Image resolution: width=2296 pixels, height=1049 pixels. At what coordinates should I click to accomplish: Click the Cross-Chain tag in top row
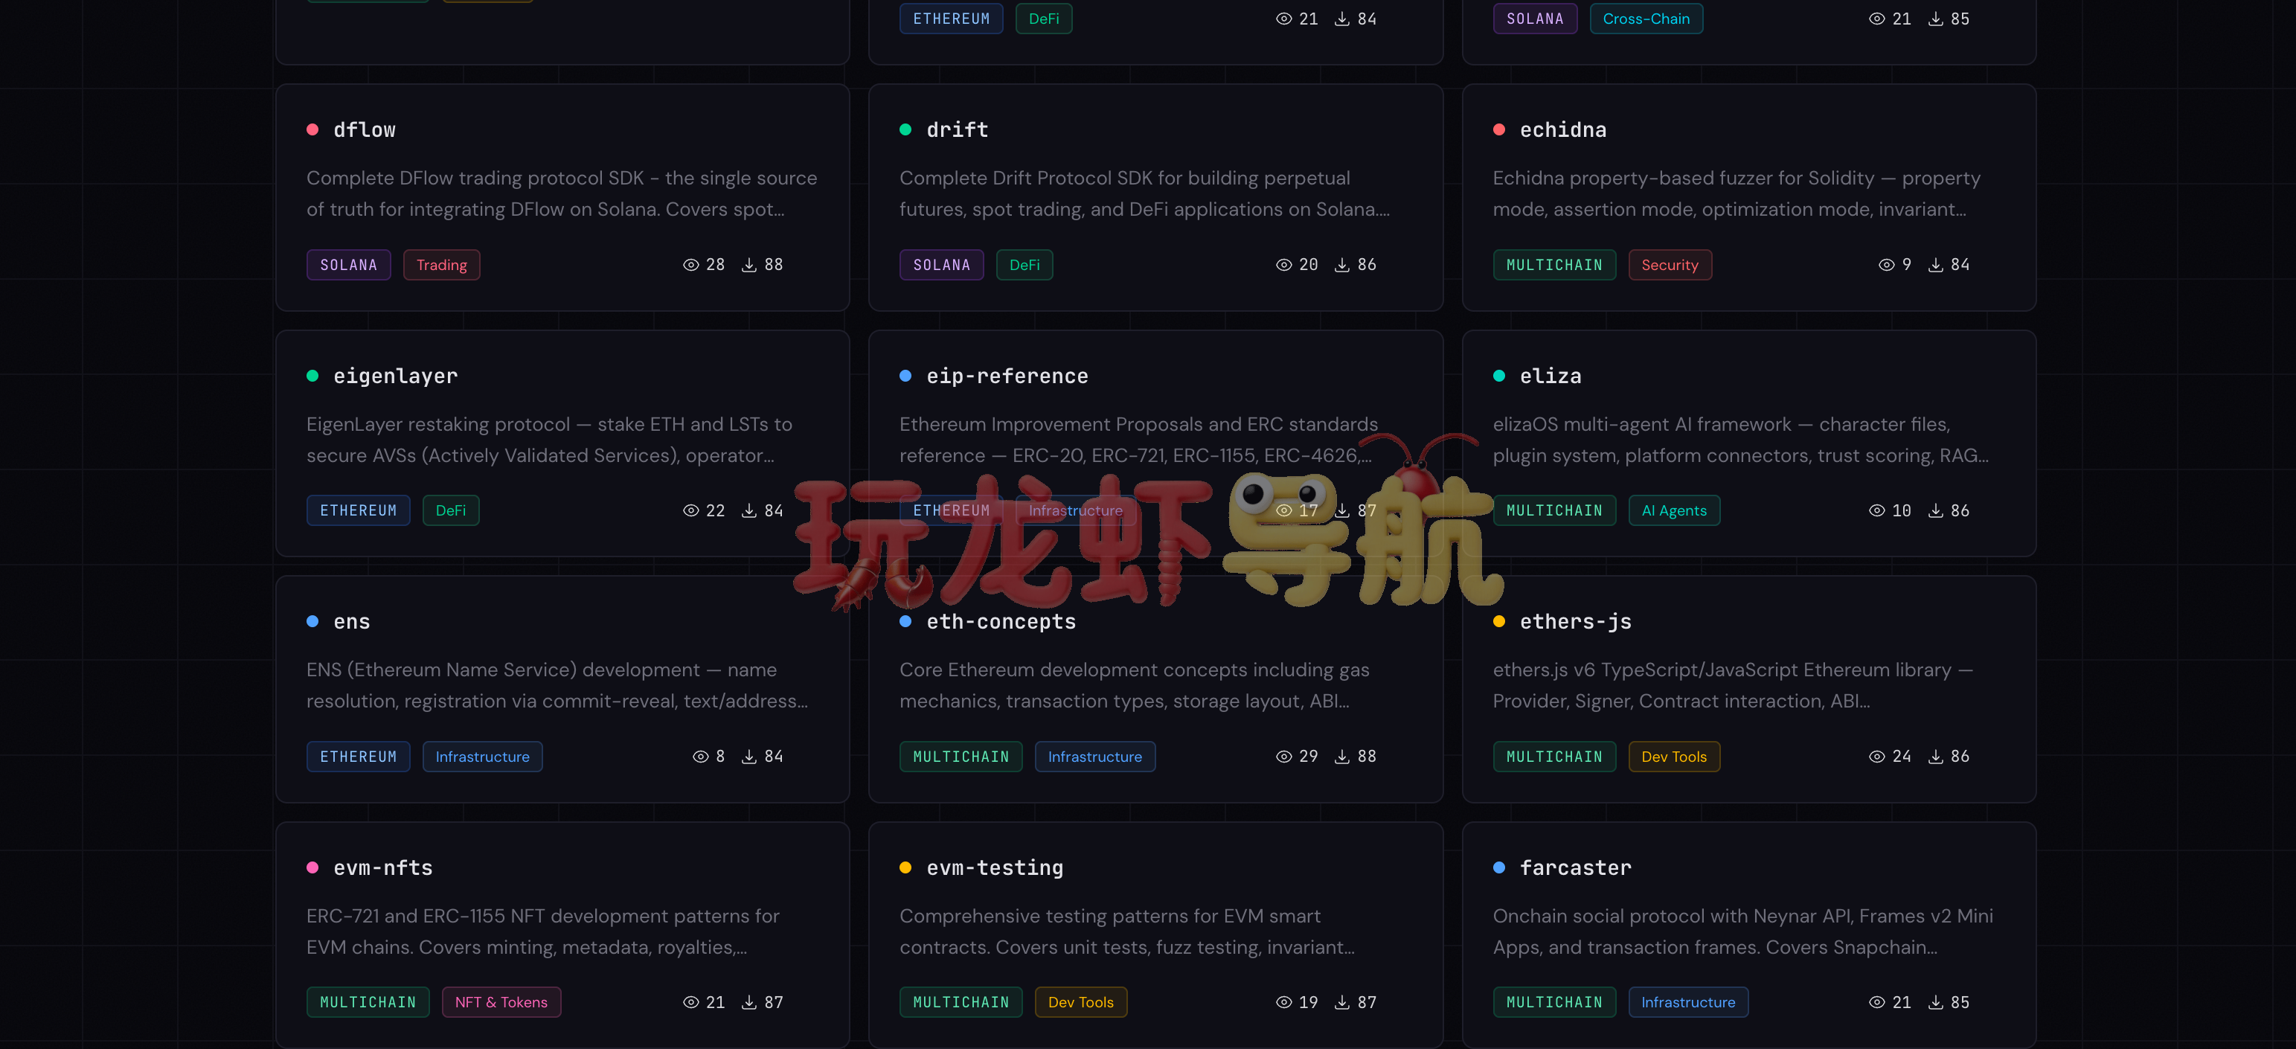(x=1645, y=19)
